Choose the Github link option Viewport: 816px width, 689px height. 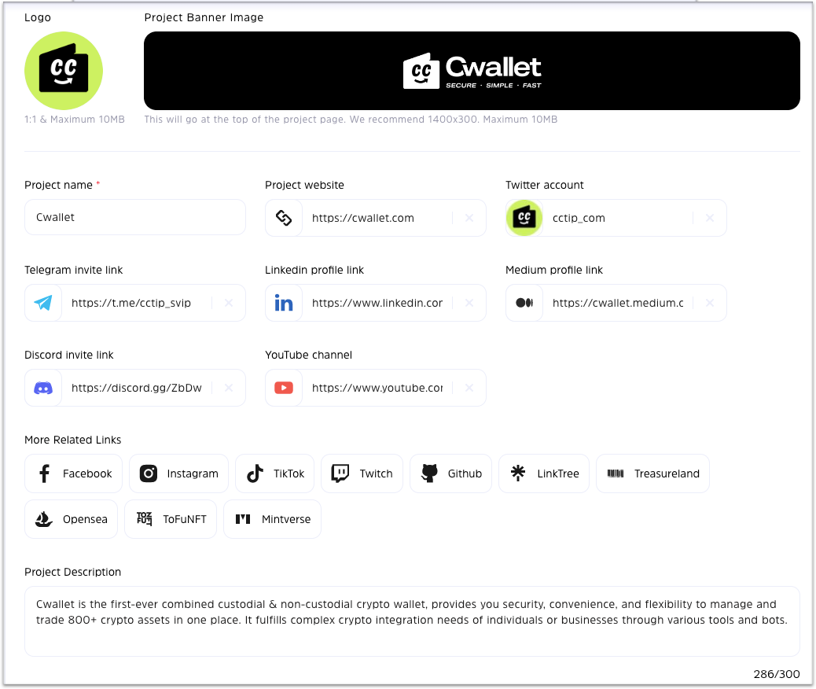(451, 473)
